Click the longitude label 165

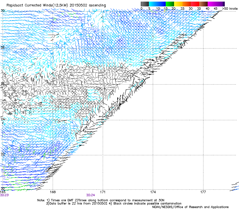click(3, 192)
